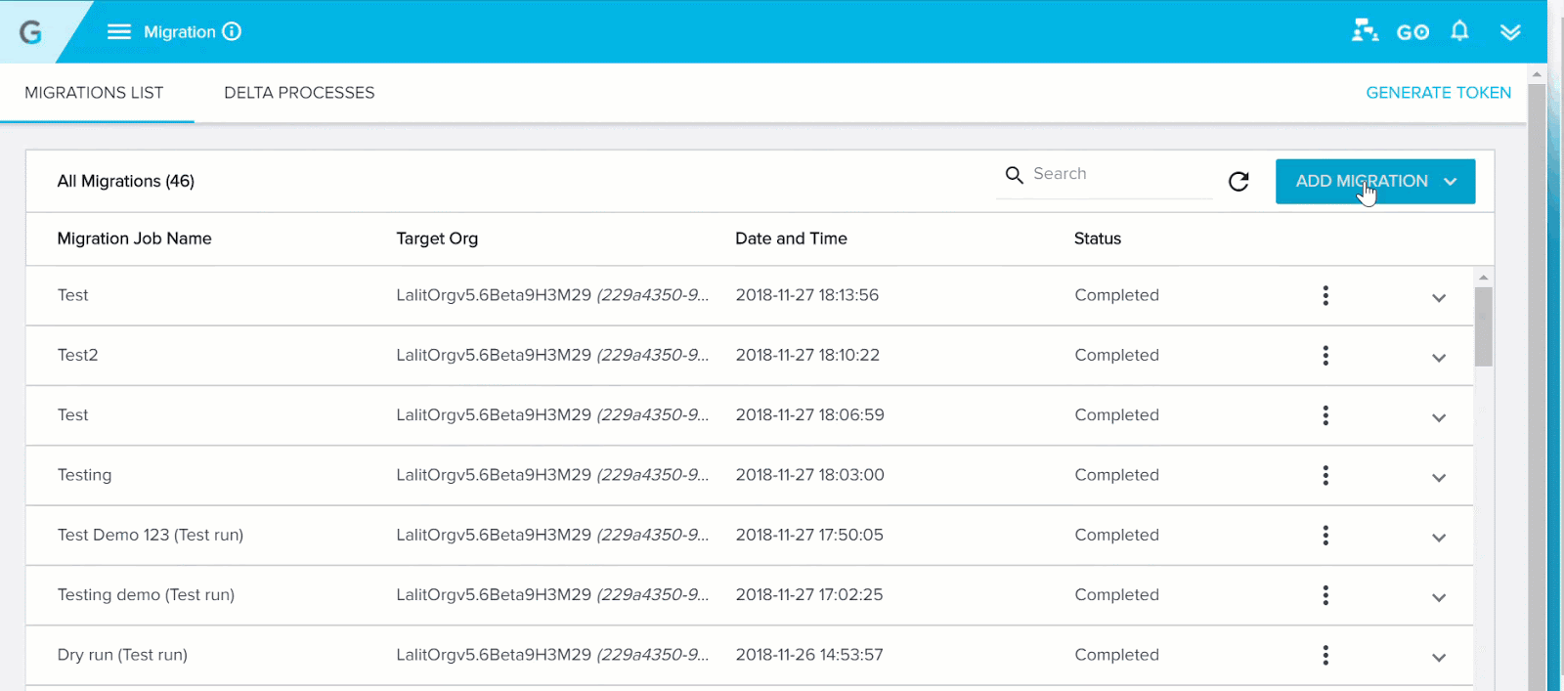Click scroll-up arrow of table scrollbar
The image size is (1564, 691).
point(1484,278)
